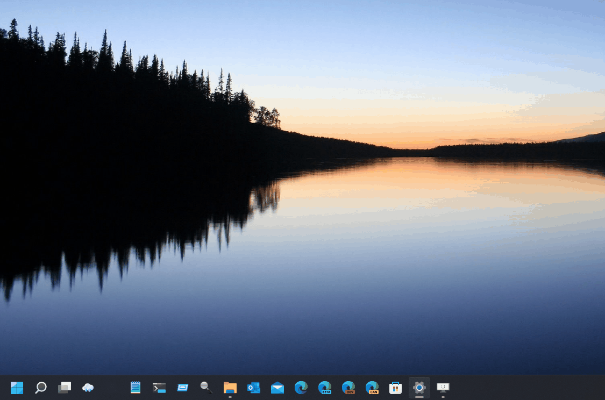
Task: Click the monitor icon at the taskbar's end
Action: pos(443,387)
